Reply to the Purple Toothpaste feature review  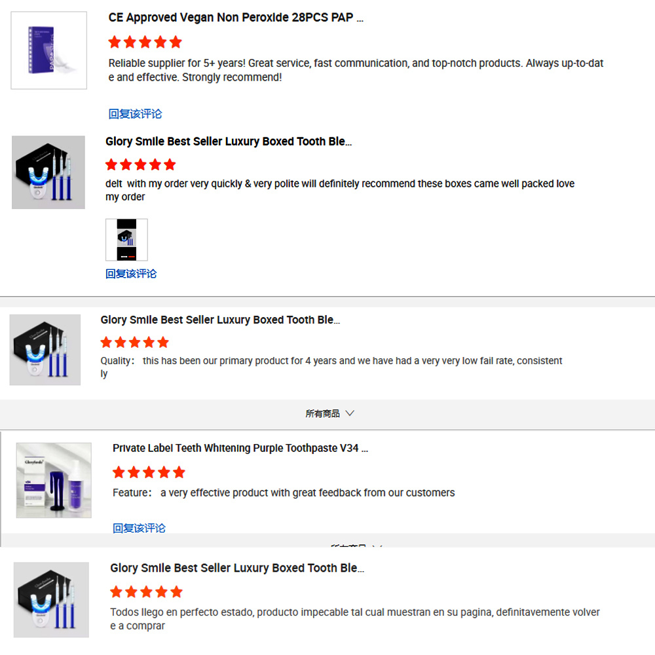coord(139,528)
